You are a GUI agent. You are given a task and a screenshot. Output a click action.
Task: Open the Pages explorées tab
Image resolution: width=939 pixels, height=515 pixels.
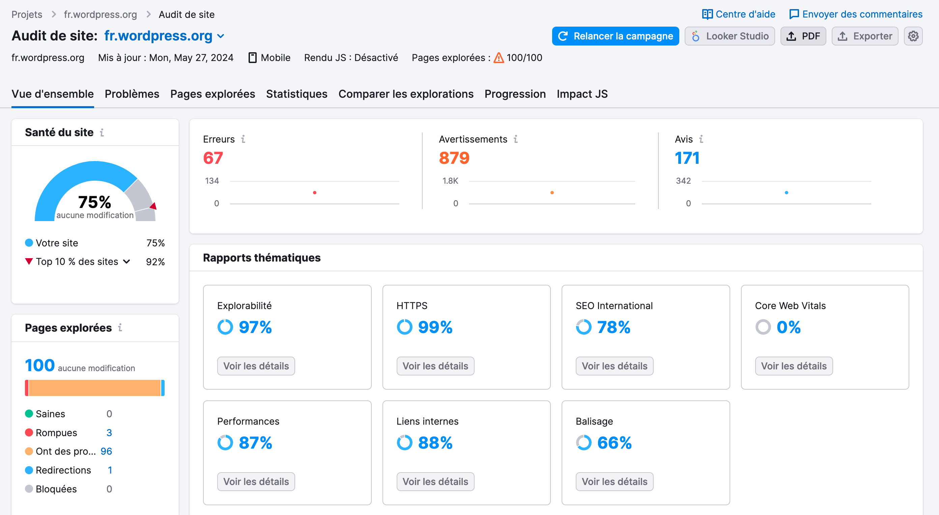pos(212,94)
